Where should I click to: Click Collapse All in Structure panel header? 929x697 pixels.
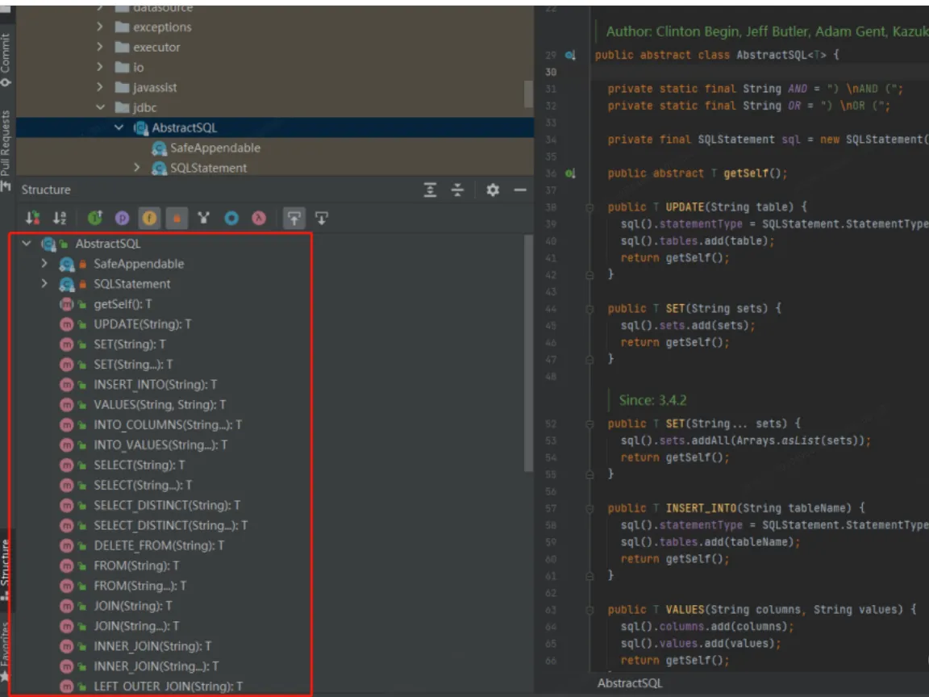point(457,190)
